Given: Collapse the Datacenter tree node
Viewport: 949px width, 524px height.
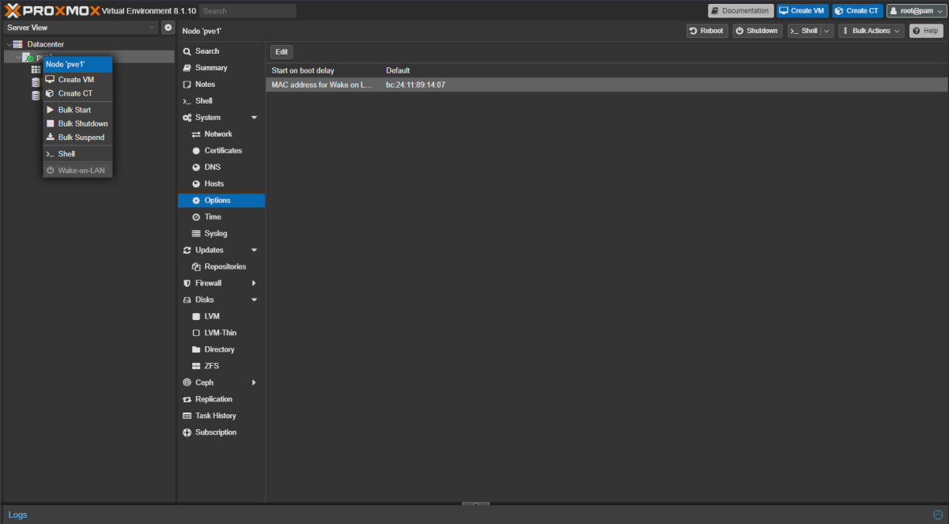Looking at the screenshot, I should pos(9,44).
